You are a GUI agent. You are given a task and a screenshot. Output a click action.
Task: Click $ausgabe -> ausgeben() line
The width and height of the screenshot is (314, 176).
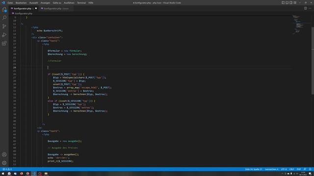point(63,154)
